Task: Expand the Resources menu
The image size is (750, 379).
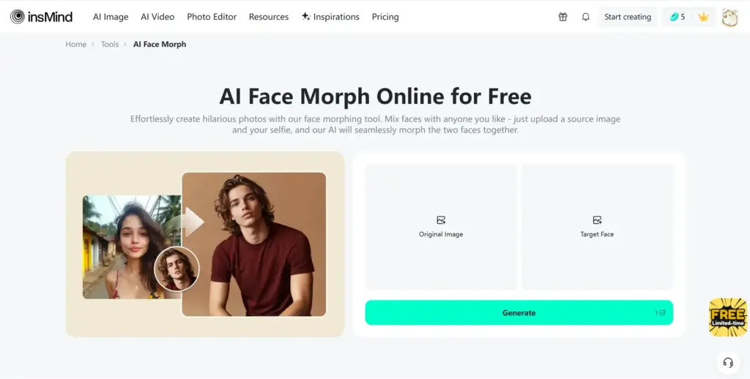Action: [x=268, y=17]
